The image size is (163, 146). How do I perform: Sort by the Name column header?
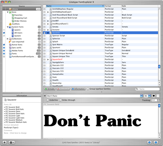click(x=75, y=6)
